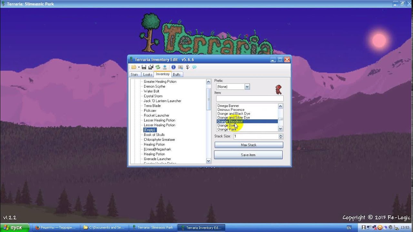Screen dimensions: 413x232
Task: Select Picksaw inventory slot
Action: (150, 111)
